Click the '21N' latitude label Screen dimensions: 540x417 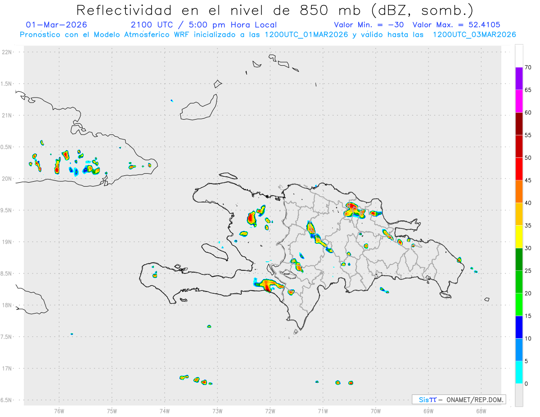coord(8,116)
